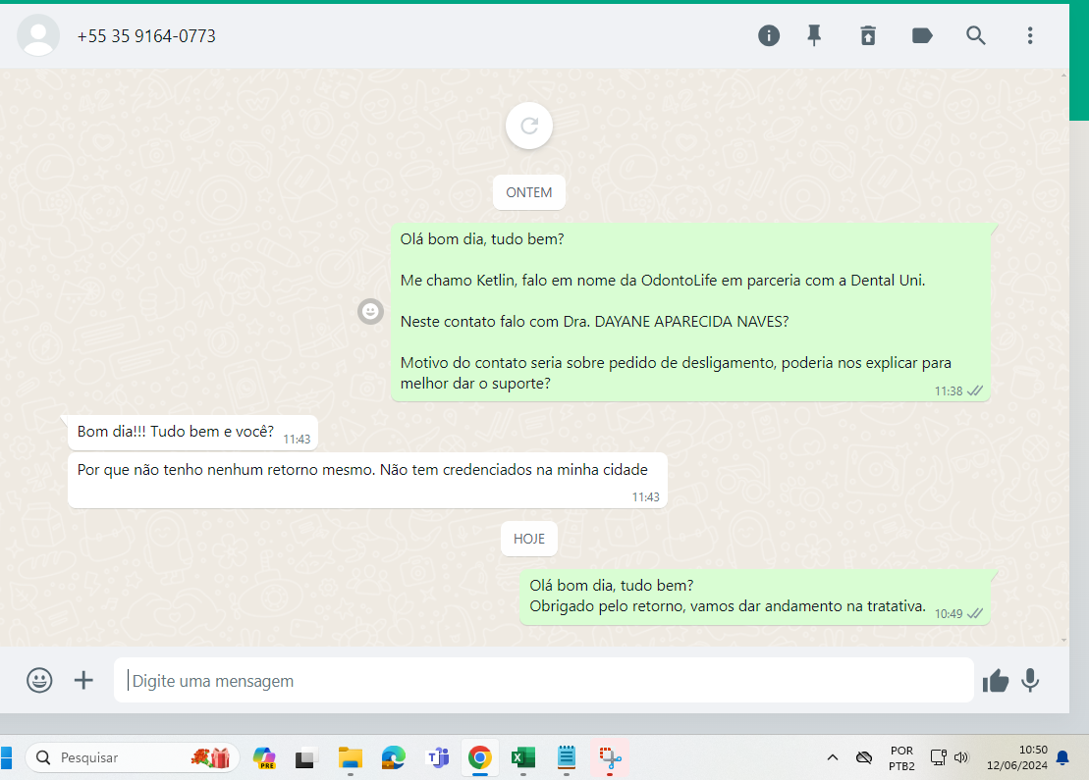Select the 'Obrigado pelo retorno' sent message
1089x780 pixels.
755,597
